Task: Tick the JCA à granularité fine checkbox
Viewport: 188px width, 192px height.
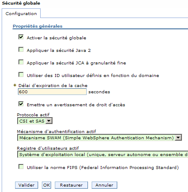Action: [x=21, y=62]
